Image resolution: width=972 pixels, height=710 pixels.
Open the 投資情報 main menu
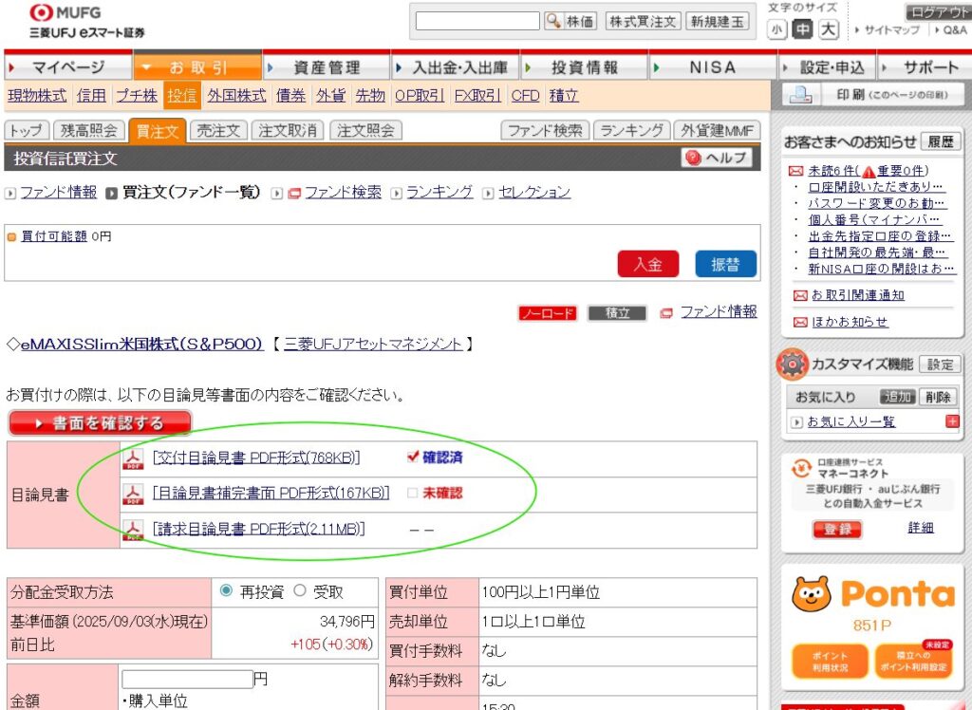click(x=585, y=67)
